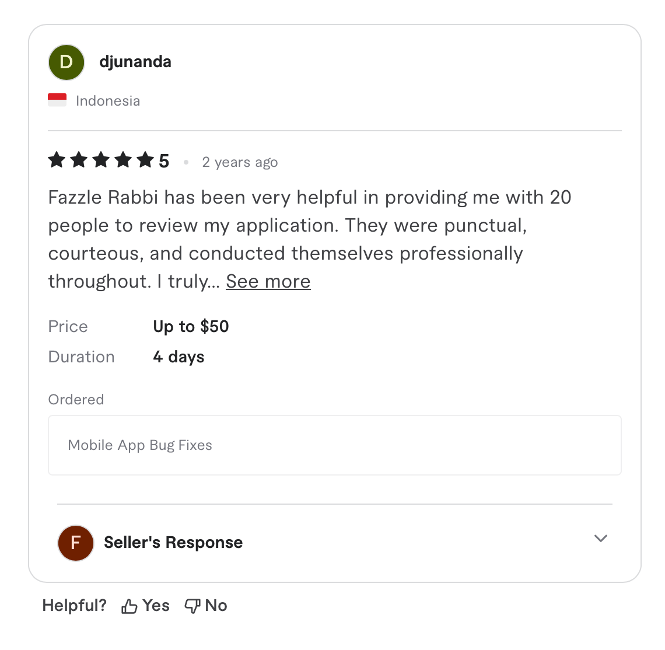Click the thumbs down icon next to No
The height and width of the screenshot is (650, 665).
[x=192, y=606]
